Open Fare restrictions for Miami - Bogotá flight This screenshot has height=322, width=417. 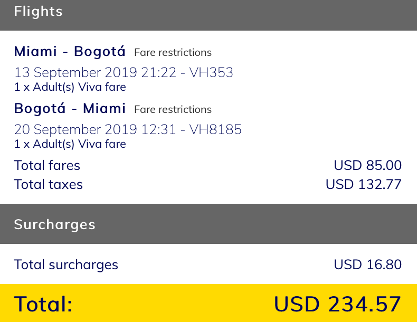pos(173,53)
